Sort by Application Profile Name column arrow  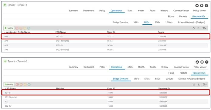pos(5,32)
